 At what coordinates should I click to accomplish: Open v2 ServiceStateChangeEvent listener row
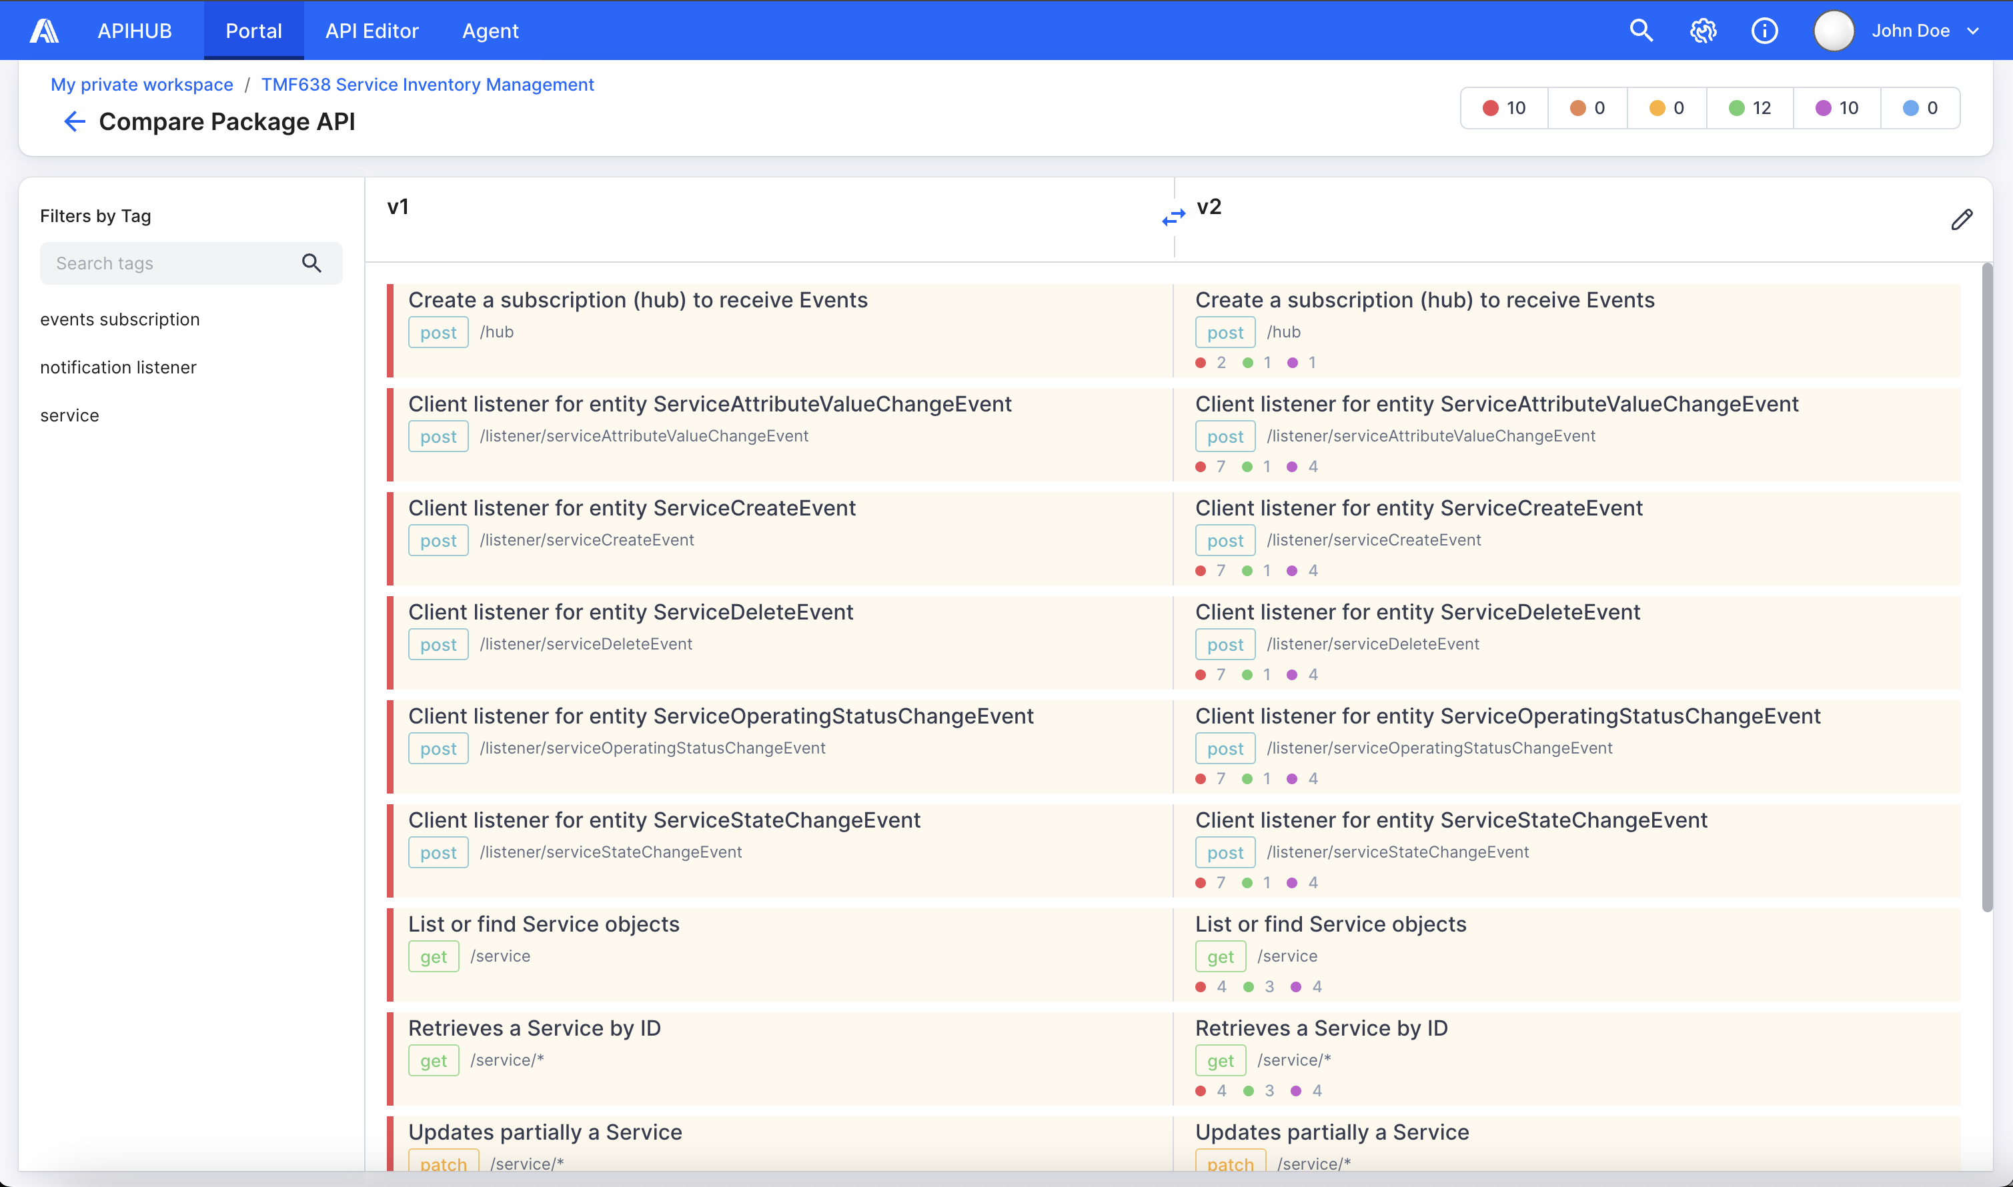pos(1567,850)
